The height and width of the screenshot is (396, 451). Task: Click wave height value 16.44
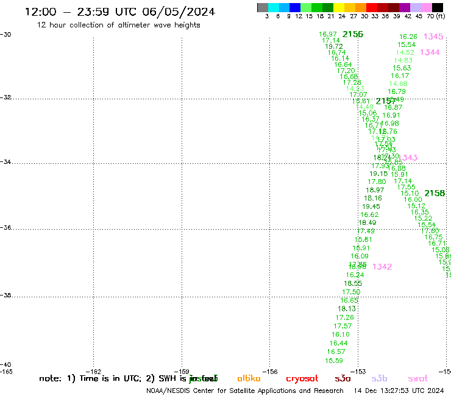tap(338, 344)
